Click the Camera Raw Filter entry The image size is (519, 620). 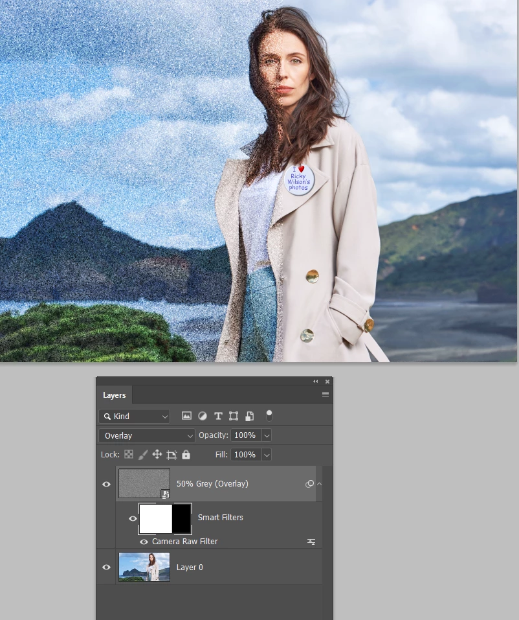pyautogui.click(x=184, y=542)
